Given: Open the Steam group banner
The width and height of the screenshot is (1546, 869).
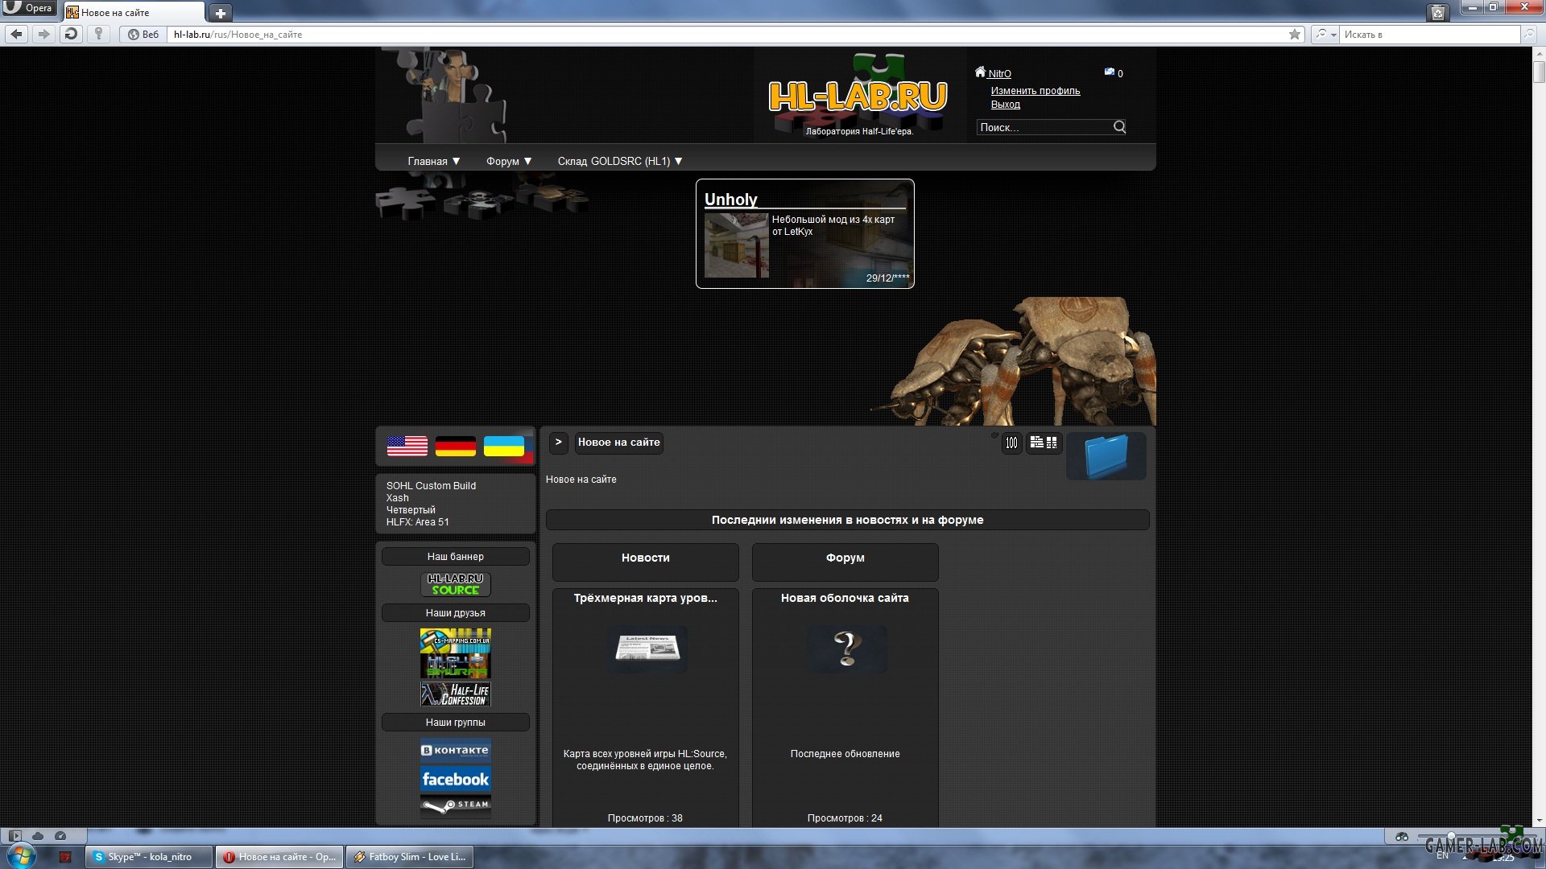Looking at the screenshot, I should pos(456,805).
